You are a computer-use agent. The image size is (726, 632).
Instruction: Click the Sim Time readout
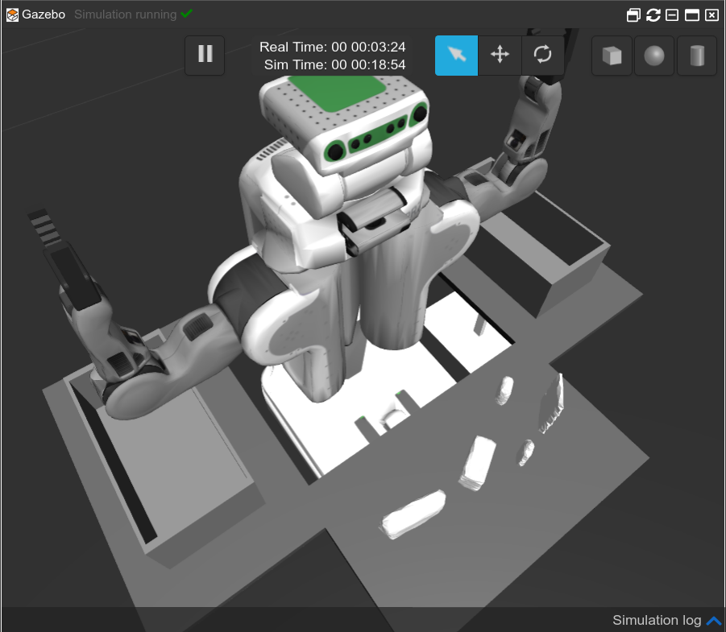click(334, 64)
